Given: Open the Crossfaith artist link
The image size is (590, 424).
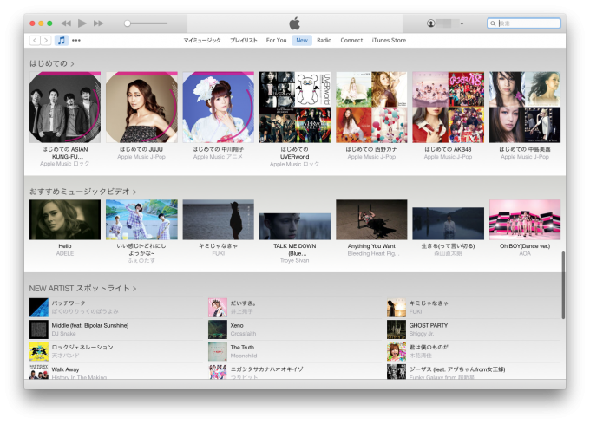Looking at the screenshot, I should point(243,334).
